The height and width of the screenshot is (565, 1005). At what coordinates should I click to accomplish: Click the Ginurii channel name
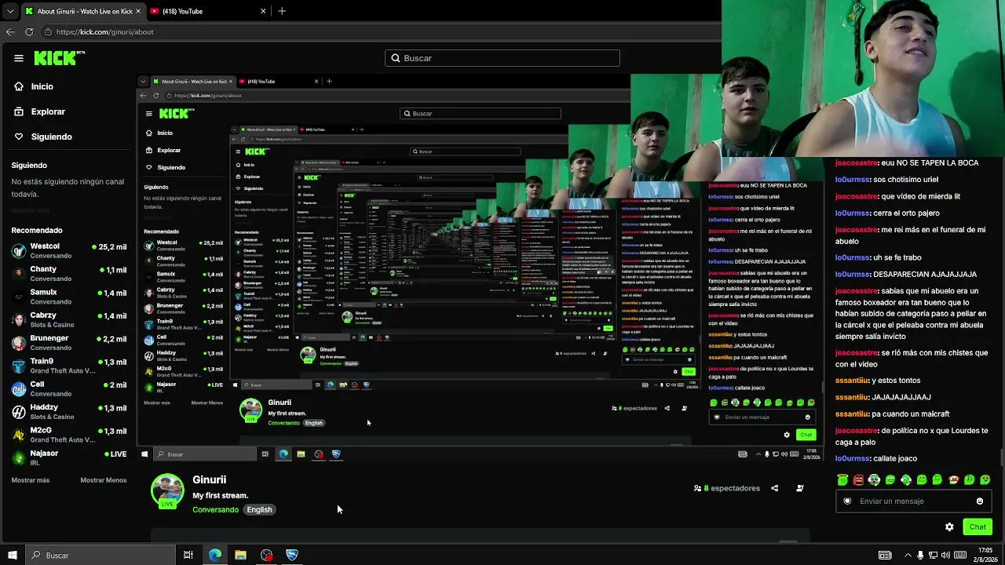(210, 479)
